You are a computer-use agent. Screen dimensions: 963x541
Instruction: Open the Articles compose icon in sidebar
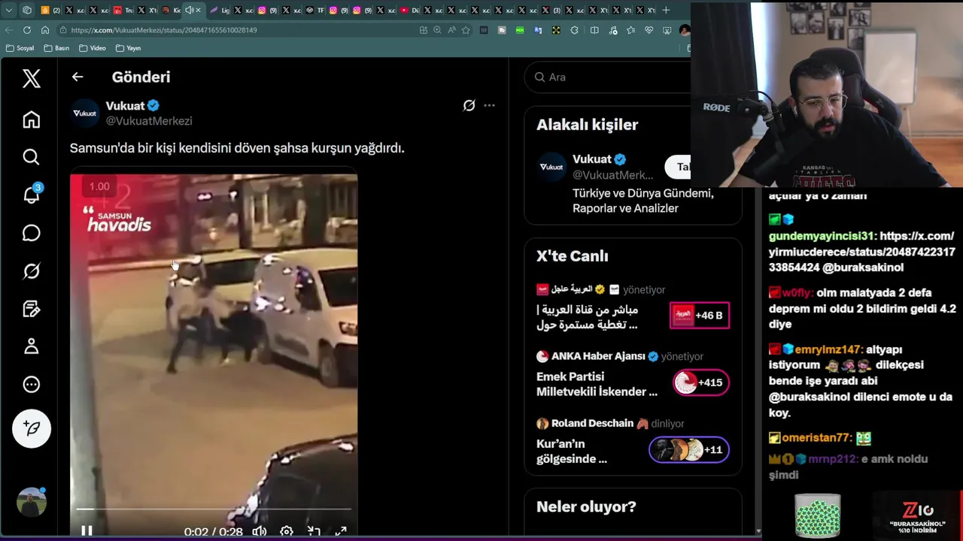[x=31, y=309]
